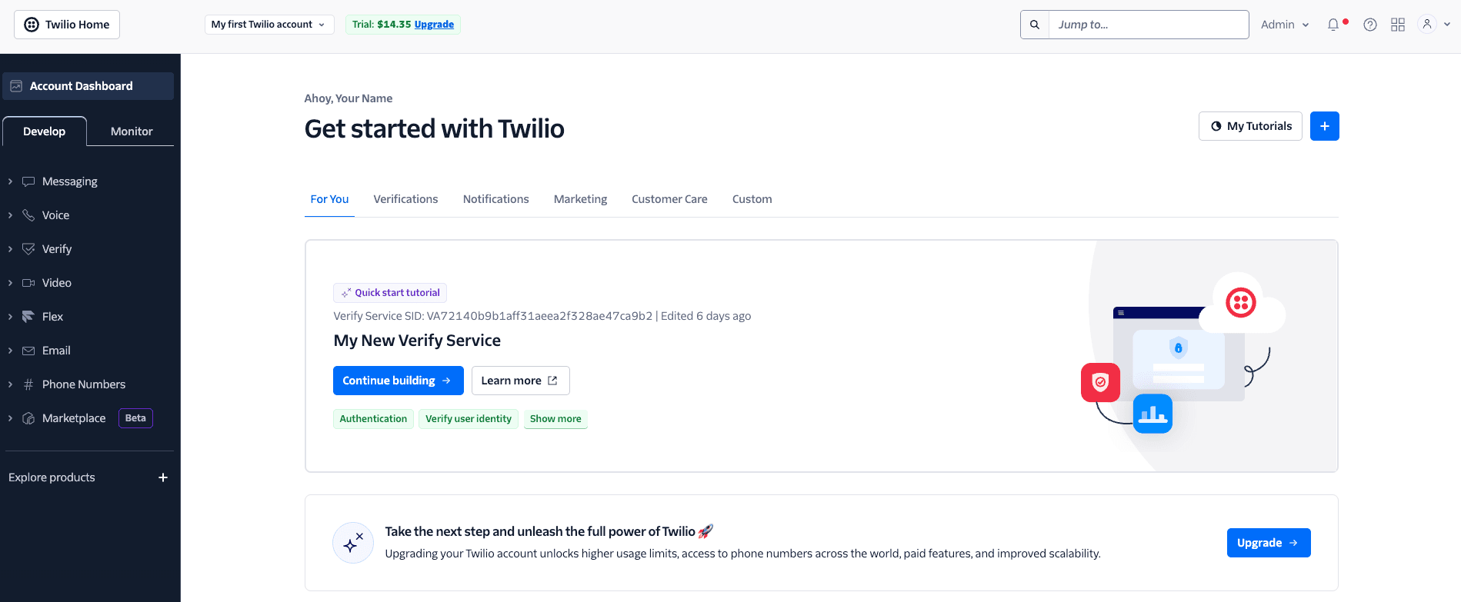Expand the user avatar chevron menu
The image size is (1461, 602).
pyautogui.click(x=1446, y=24)
